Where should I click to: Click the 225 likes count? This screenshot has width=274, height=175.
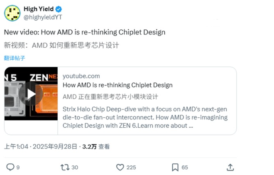tap(131, 167)
